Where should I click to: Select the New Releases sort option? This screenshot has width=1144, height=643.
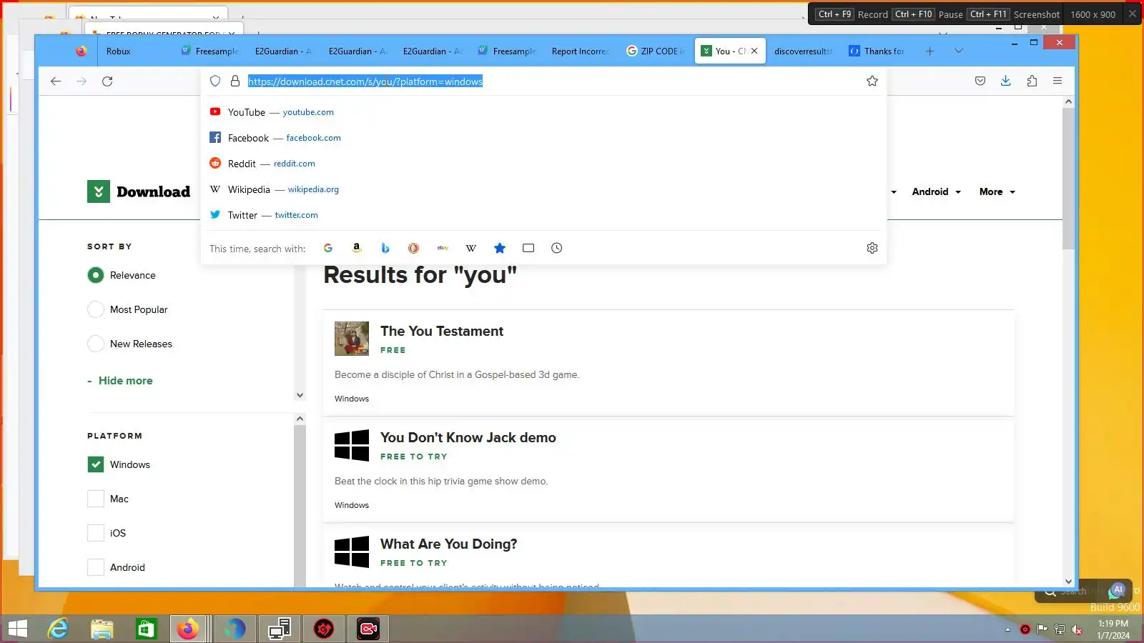[96, 344]
